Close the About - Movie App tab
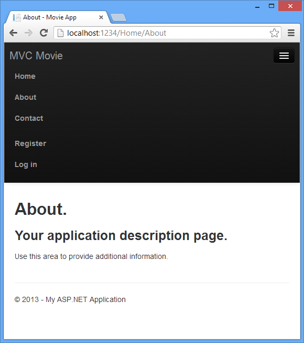This screenshot has height=343, width=304. [x=101, y=17]
